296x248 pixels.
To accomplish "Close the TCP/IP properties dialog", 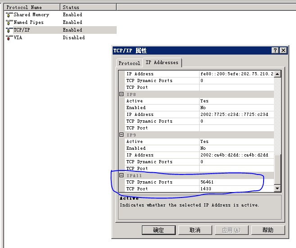I will (x=283, y=51).
